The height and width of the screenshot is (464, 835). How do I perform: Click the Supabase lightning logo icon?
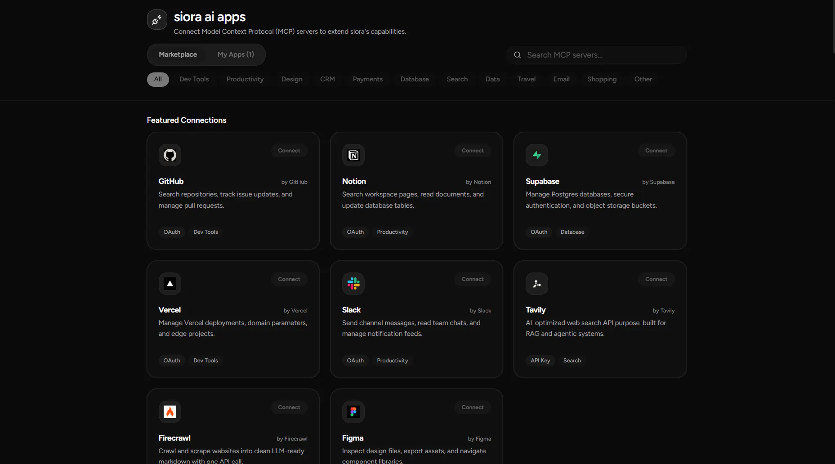pyautogui.click(x=537, y=155)
